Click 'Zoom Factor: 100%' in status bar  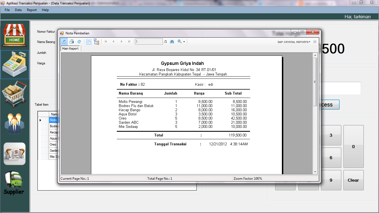248,179
